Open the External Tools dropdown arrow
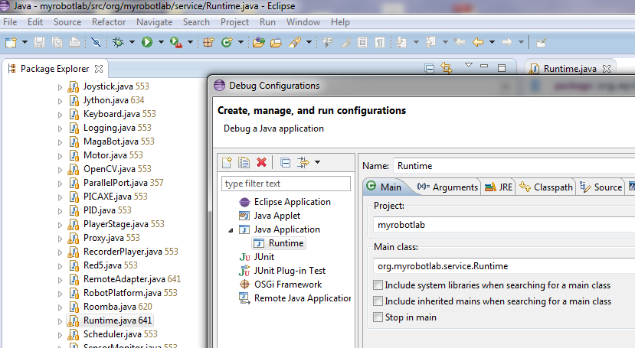 190,42
